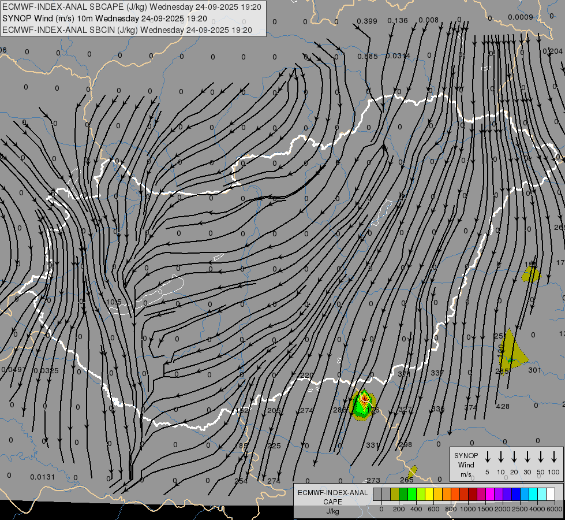Screen dimensions: 565x520
Task: Click the '273' CIN value near bottom
Action: [x=373, y=480]
